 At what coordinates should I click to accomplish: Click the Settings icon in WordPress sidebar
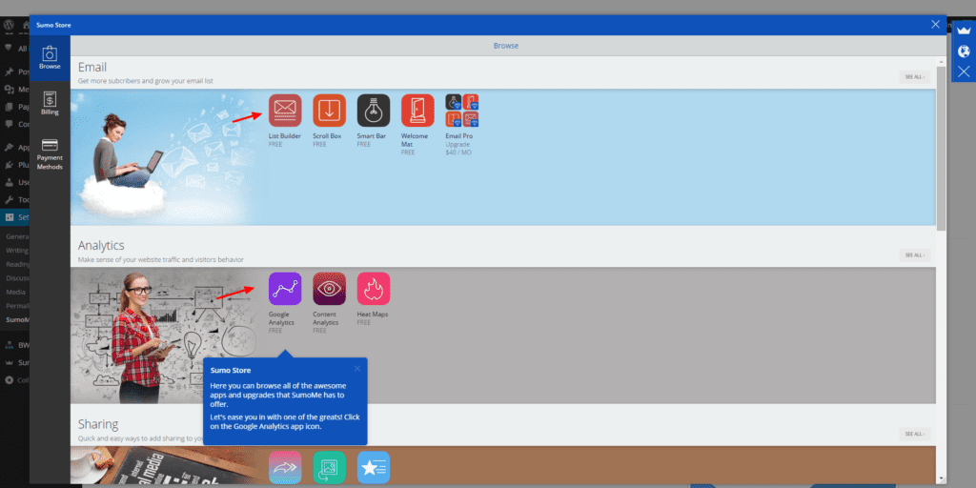pyautogui.click(x=10, y=217)
